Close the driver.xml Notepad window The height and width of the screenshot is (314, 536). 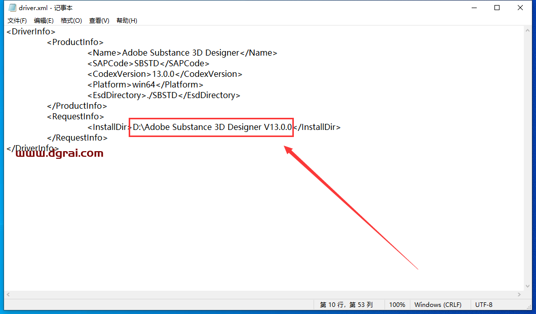coord(520,8)
